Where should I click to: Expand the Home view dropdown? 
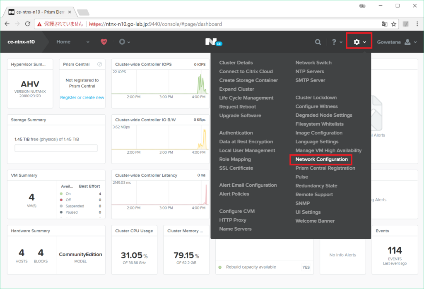click(88, 42)
